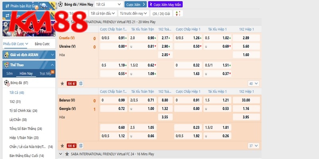
Task: Bet draw odds 2.85 Croatia match
Action: pyautogui.click(x=165, y=55)
